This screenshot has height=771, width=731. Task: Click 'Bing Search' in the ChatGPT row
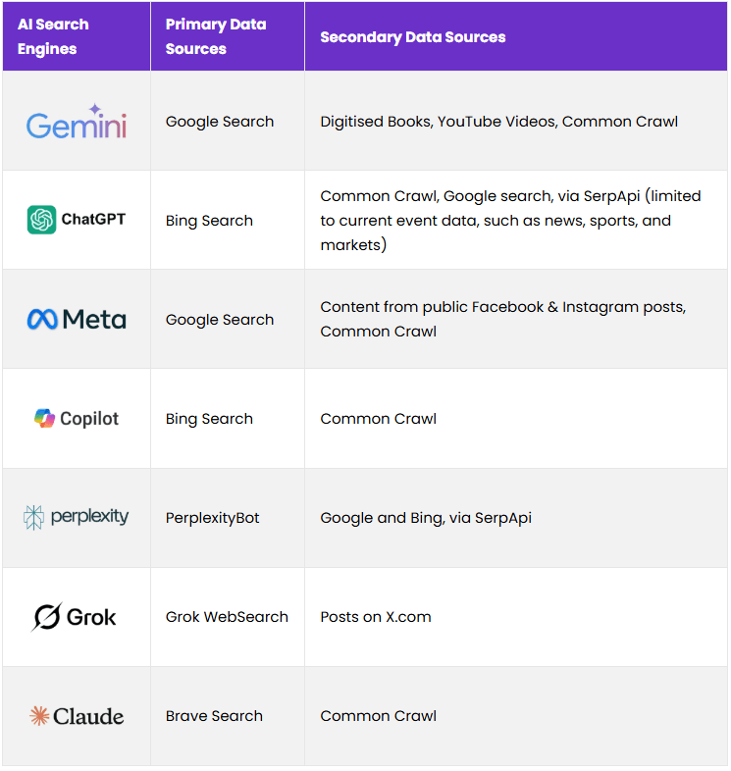coord(209,221)
